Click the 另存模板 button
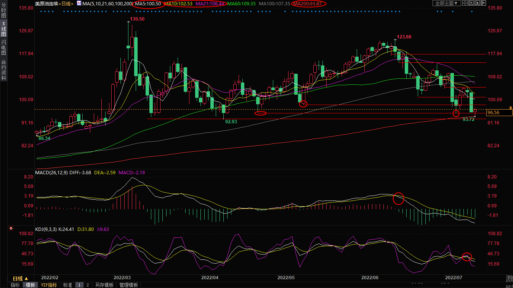The height and width of the screenshot is (288, 513). tap(104, 285)
